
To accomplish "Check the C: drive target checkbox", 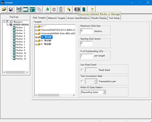I will click(36, 27).
